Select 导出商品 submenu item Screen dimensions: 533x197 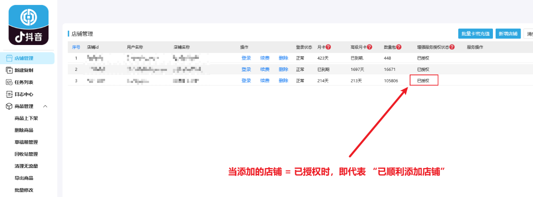(x=24, y=178)
